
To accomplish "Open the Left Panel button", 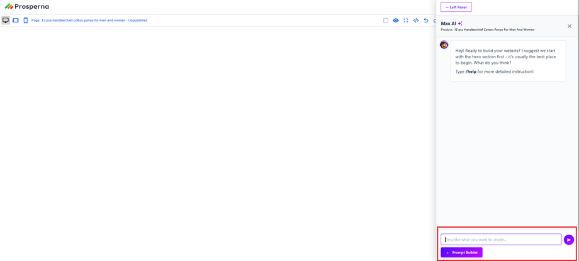I will [x=456, y=7].
